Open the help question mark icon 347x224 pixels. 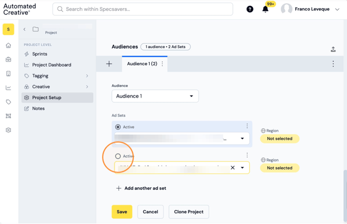tap(250, 9)
